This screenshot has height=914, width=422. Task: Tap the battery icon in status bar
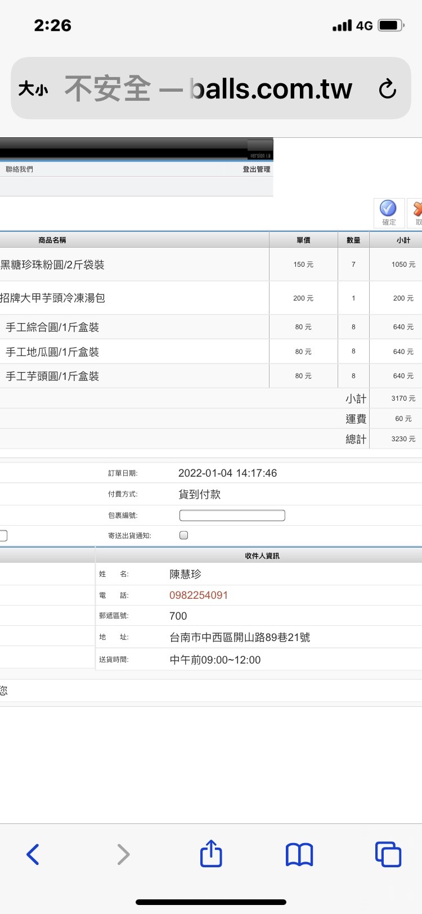pos(391,25)
